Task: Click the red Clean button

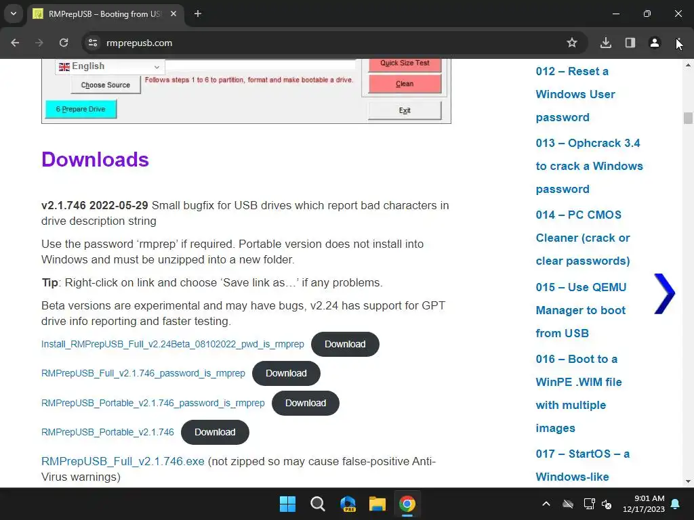Action: (405, 83)
